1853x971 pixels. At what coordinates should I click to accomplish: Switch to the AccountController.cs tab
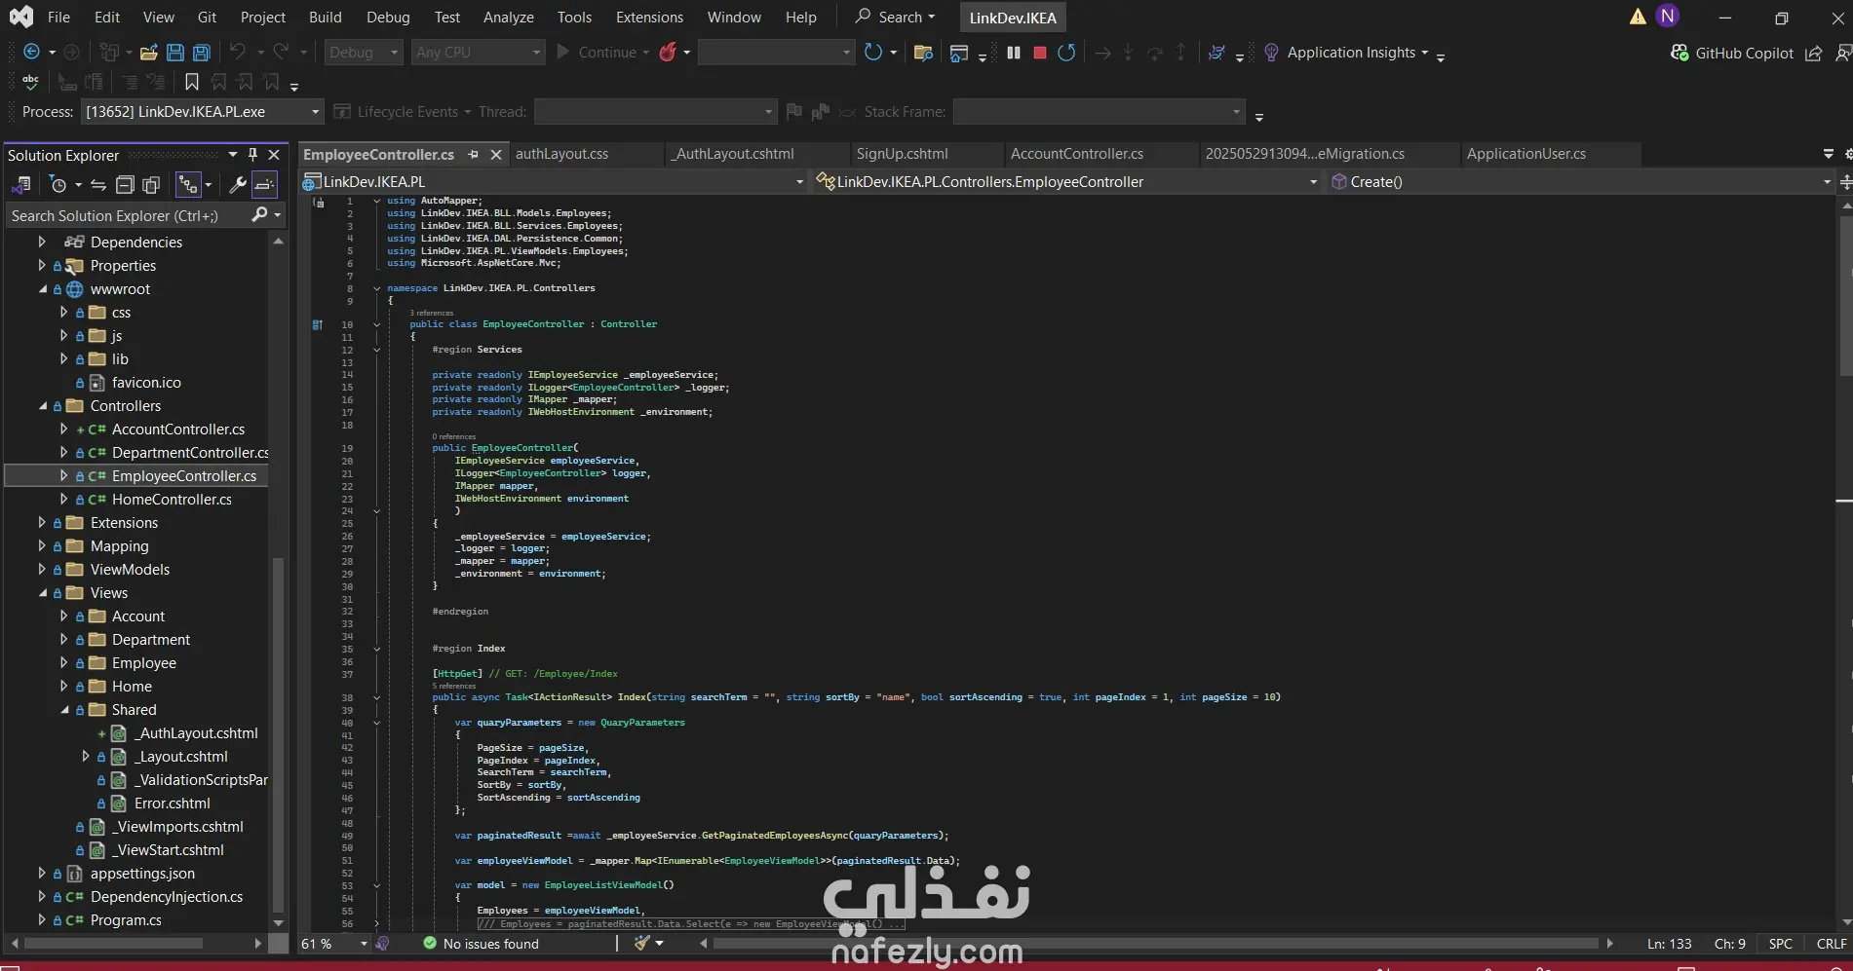point(1076,154)
